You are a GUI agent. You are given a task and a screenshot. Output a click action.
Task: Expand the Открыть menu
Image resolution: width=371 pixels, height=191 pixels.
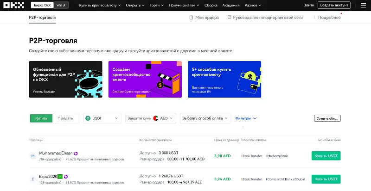pos(135,5)
